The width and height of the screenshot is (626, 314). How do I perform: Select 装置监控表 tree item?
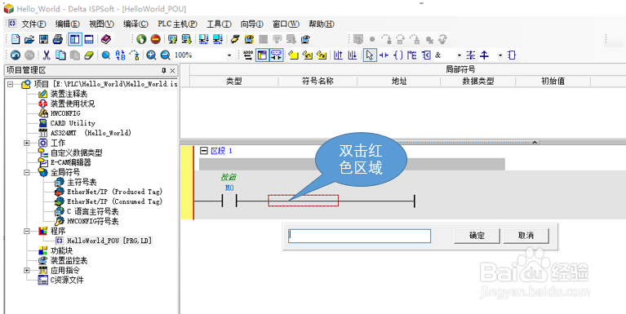coord(69,260)
